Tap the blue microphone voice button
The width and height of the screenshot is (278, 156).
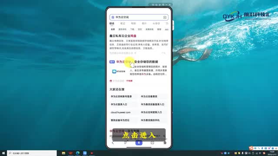point(139,143)
